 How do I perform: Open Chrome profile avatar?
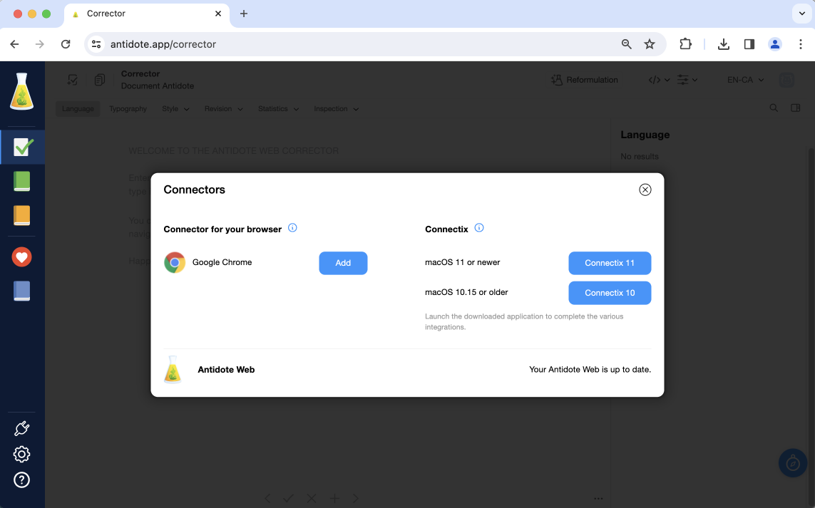click(774, 44)
